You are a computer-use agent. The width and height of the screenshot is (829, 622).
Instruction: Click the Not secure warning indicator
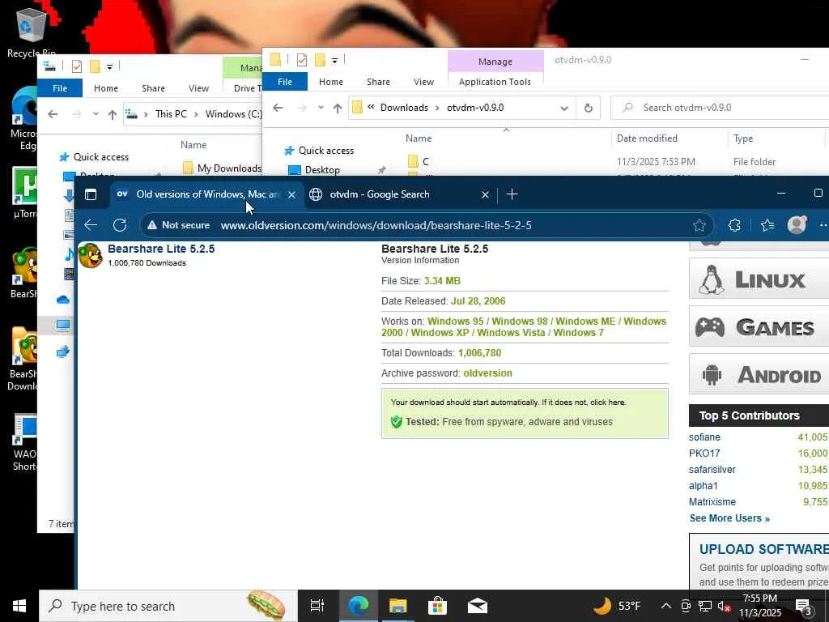pos(179,225)
